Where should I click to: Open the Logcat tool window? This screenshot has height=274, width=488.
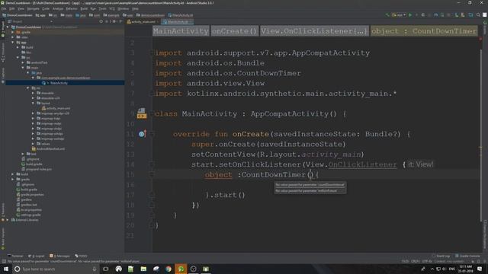[x=37, y=256]
